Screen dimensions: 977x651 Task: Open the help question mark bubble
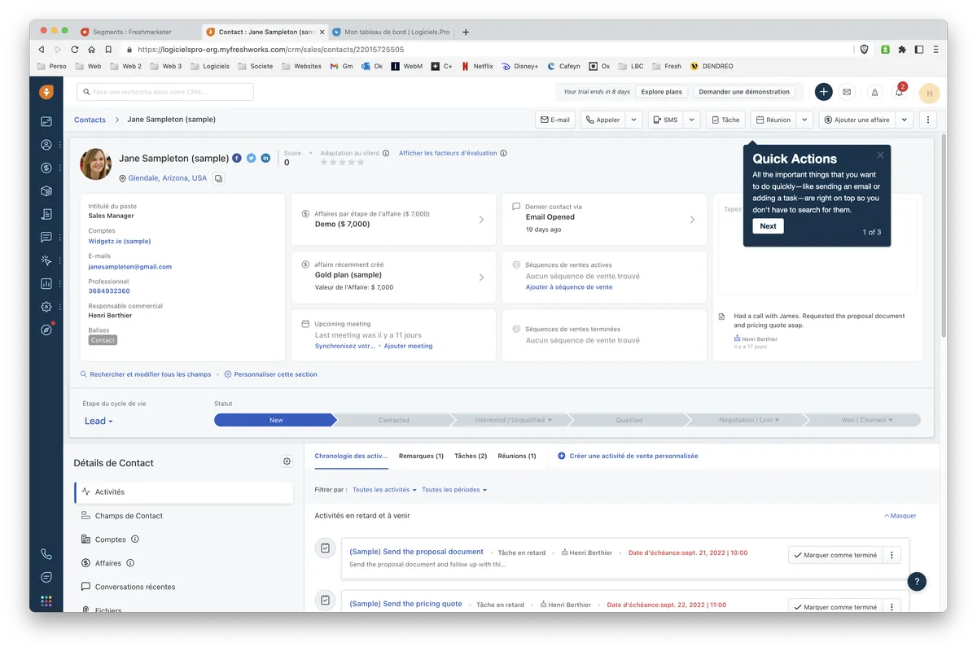coord(917,581)
